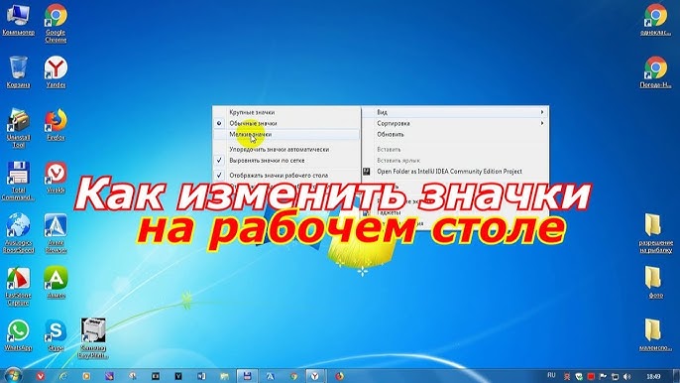The height and width of the screenshot is (383, 680).
Task: Select the Google Chrome desktop shortcut
Action: pos(56,24)
